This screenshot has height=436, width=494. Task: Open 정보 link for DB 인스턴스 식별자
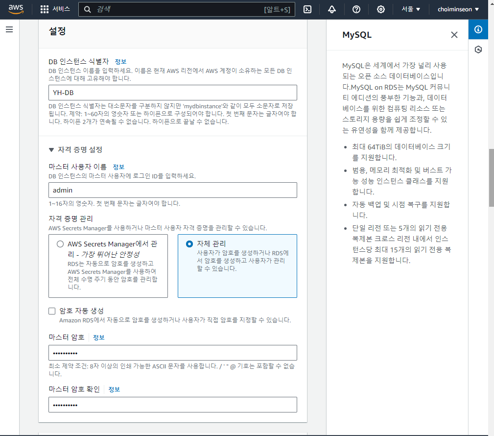[x=120, y=61]
